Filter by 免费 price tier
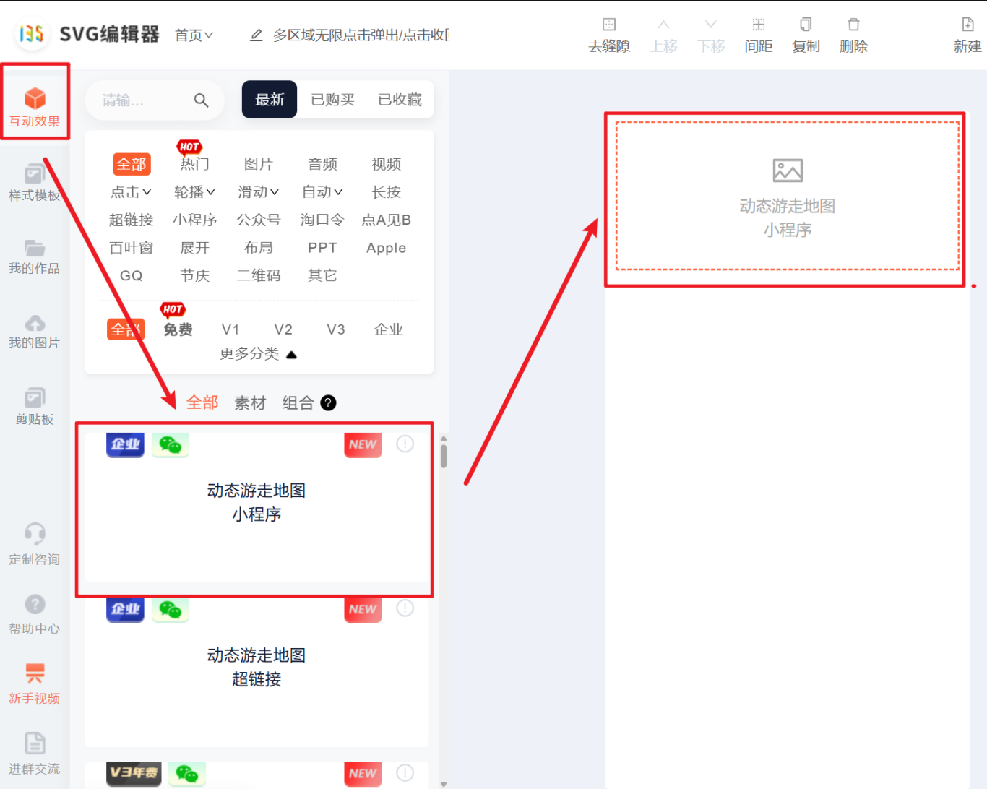This screenshot has width=987, height=789. (x=178, y=329)
